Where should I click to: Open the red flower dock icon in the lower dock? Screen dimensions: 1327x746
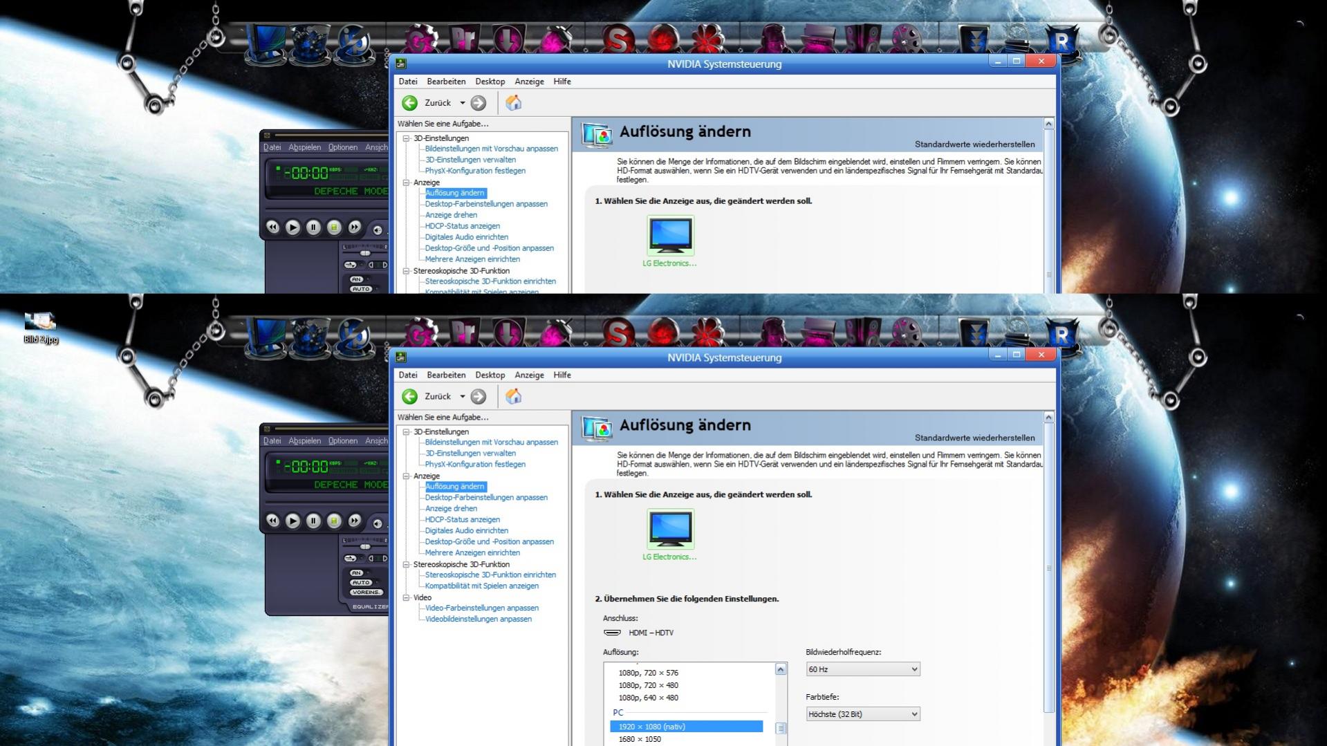pyautogui.click(x=707, y=333)
